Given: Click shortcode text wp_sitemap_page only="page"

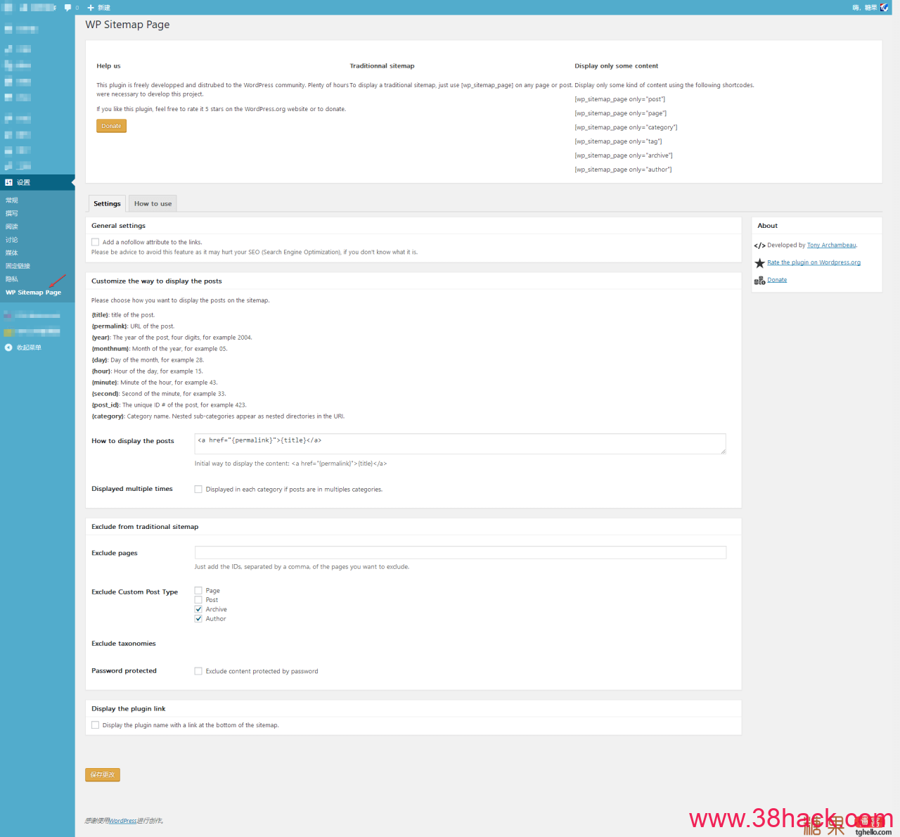Looking at the screenshot, I should point(620,113).
